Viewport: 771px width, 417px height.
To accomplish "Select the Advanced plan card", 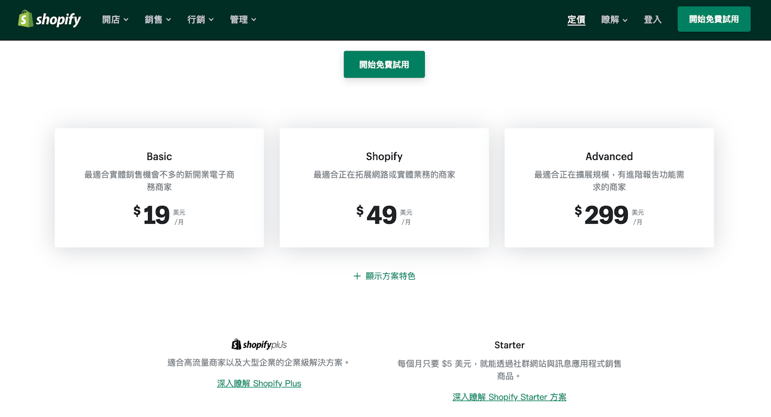I will (x=609, y=188).
